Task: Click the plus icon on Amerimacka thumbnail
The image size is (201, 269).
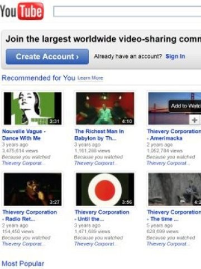Action: coord(195,120)
